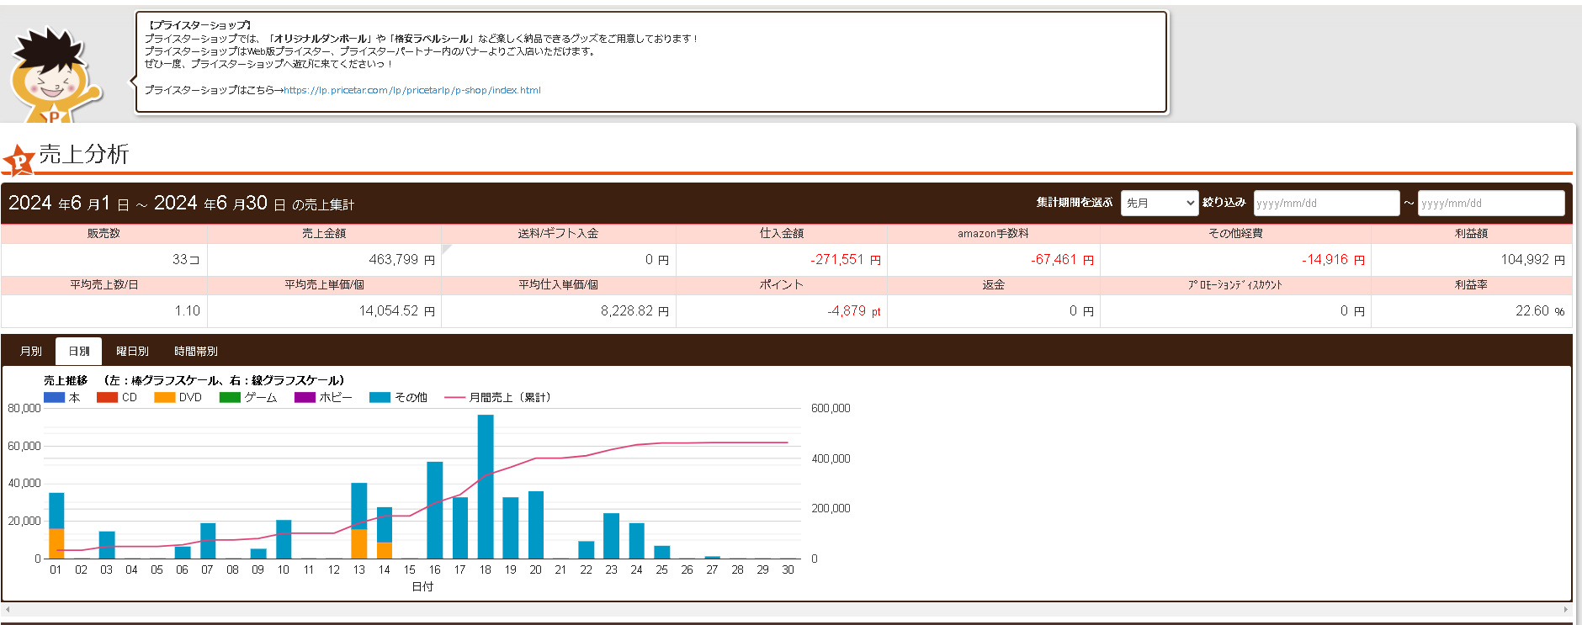Select the 日別 tab

coord(79,351)
